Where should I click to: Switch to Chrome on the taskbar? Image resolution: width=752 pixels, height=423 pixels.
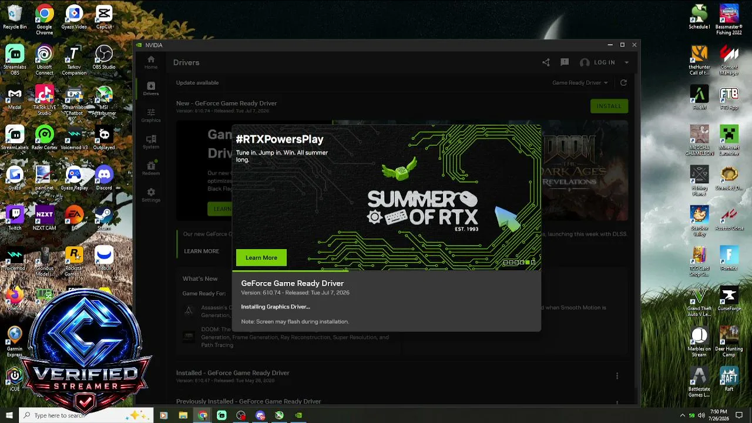(x=203, y=415)
